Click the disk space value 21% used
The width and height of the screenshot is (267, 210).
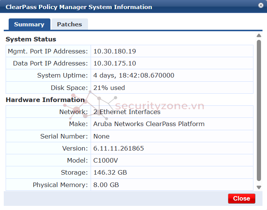[109, 88]
